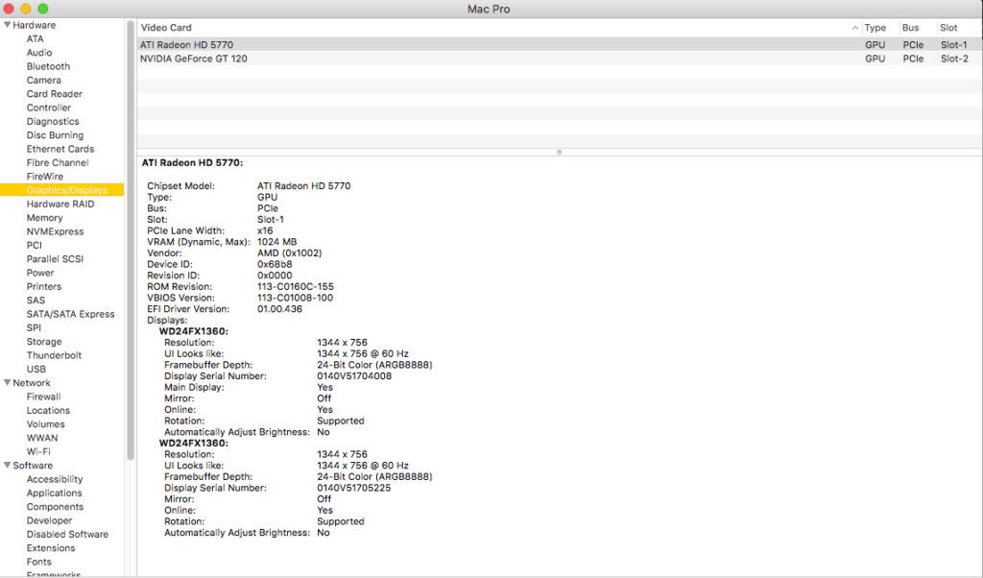Click the serial number 0140V51704008
Screen dimensions: 983x578
(354, 376)
